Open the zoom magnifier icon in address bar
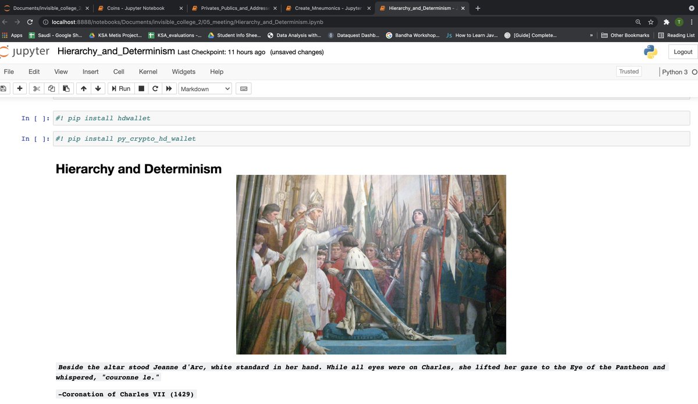This screenshot has width=698, height=404. tap(638, 22)
